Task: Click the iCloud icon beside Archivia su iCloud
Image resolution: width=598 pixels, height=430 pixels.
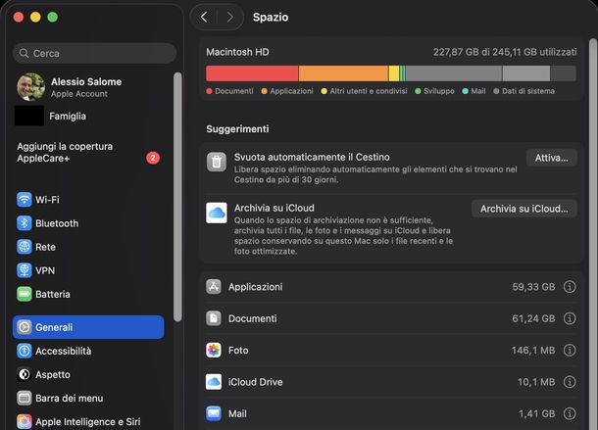Action: pos(217,213)
